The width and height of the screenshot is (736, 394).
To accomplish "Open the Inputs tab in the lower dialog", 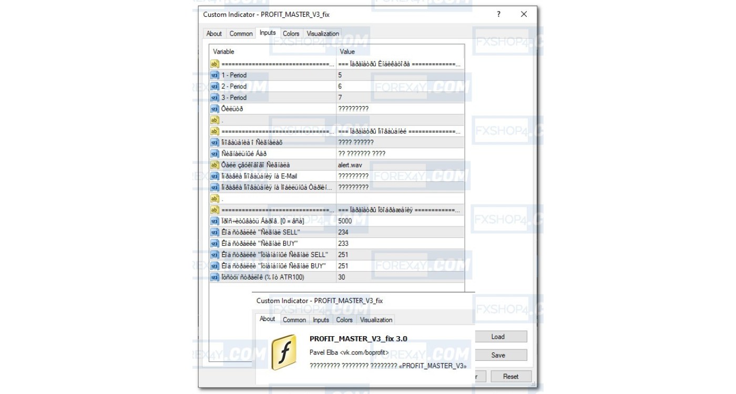I will 321,320.
